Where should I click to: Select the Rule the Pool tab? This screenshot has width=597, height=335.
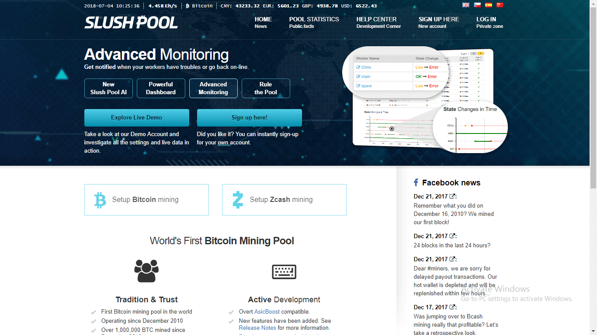(x=266, y=88)
